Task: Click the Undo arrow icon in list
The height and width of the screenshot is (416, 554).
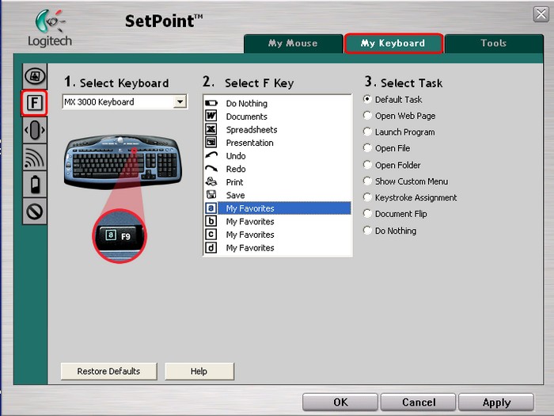Action: (x=211, y=155)
